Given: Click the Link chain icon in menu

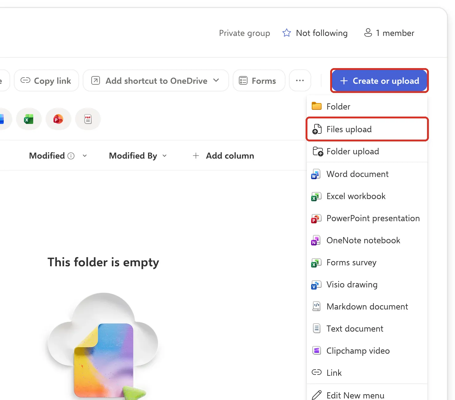Looking at the screenshot, I should point(317,372).
